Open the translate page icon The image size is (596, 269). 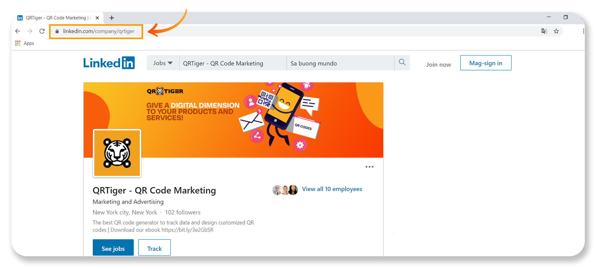(x=544, y=31)
